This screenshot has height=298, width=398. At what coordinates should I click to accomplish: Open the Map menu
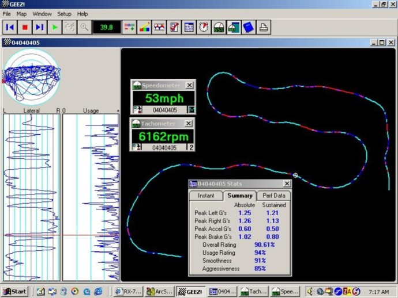pos(21,13)
